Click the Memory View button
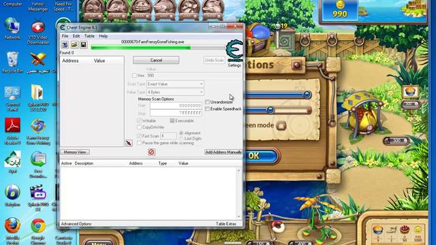This screenshot has width=436, height=245. click(x=75, y=152)
